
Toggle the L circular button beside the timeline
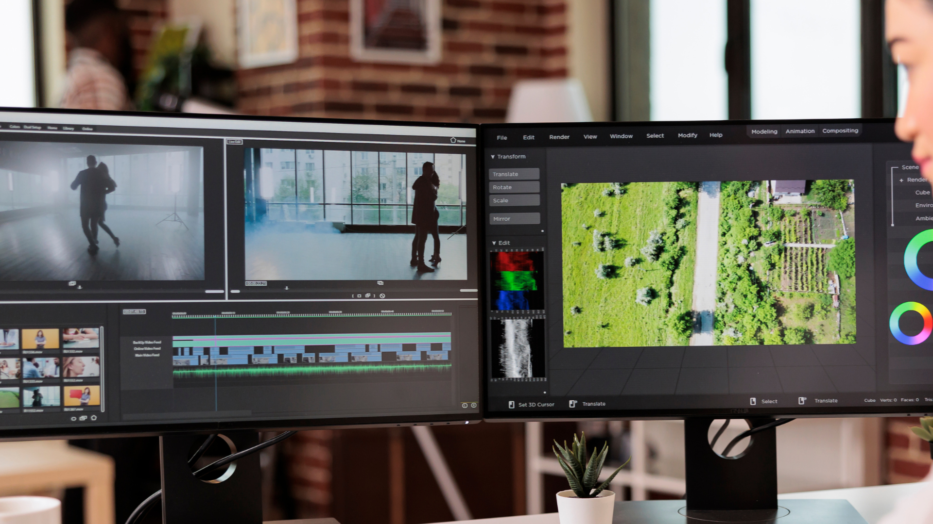coord(465,405)
